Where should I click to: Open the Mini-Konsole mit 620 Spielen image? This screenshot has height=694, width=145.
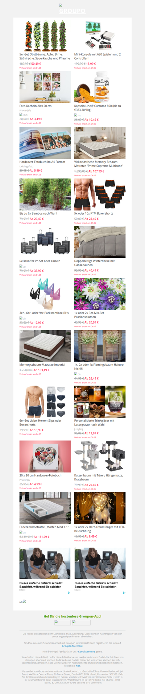coord(100,35)
